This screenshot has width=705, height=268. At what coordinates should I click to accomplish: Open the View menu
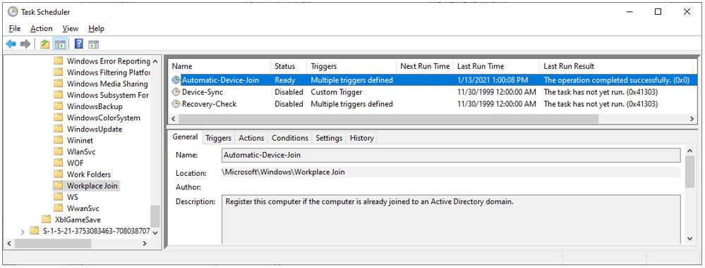tap(71, 29)
